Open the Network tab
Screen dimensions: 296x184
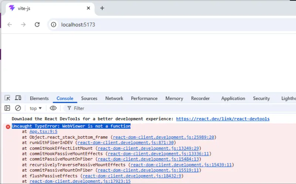click(x=114, y=98)
